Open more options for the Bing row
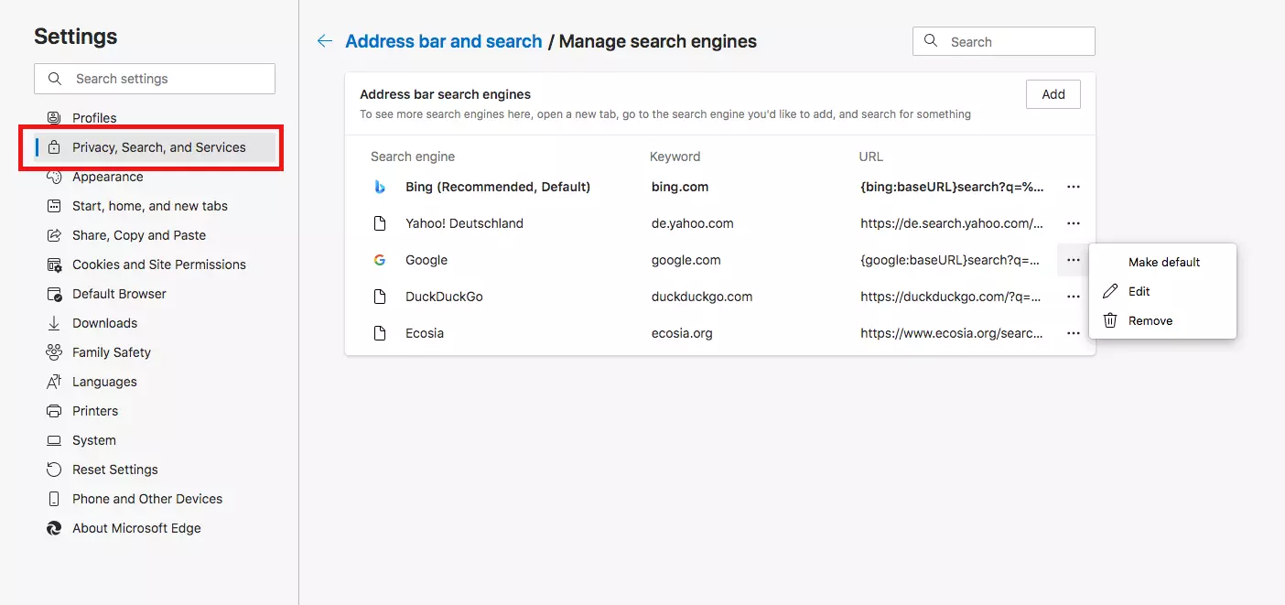 point(1074,187)
